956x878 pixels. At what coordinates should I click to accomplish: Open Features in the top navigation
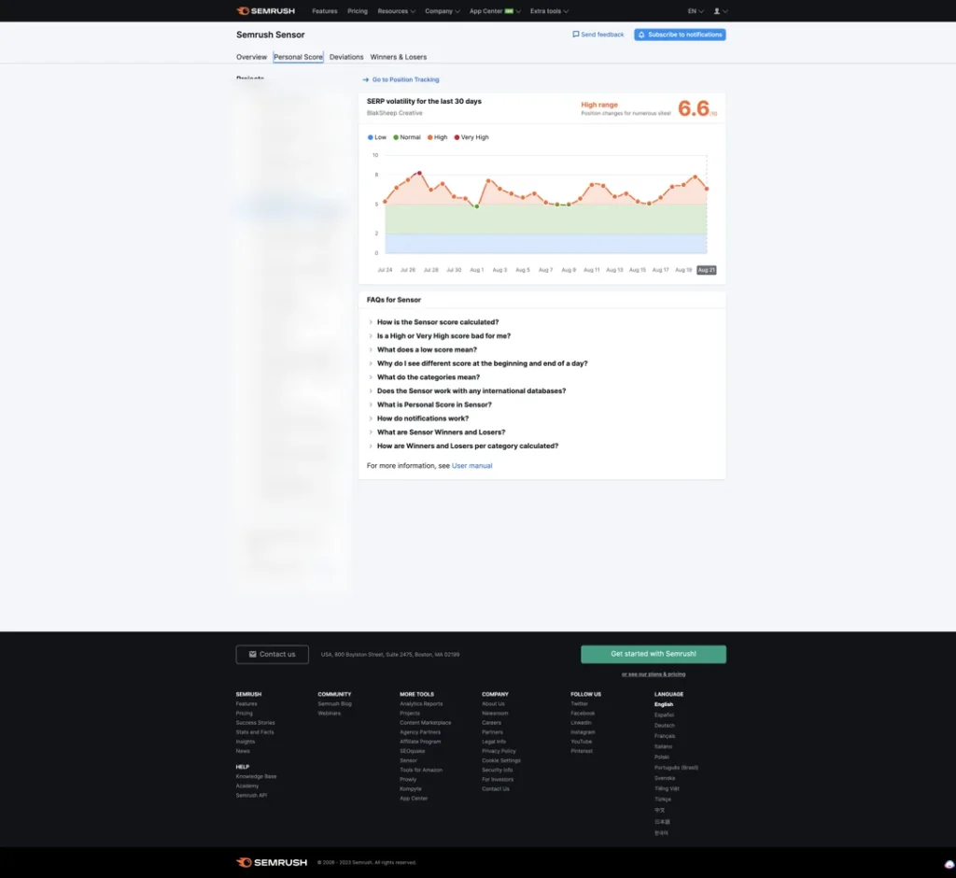point(324,11)
